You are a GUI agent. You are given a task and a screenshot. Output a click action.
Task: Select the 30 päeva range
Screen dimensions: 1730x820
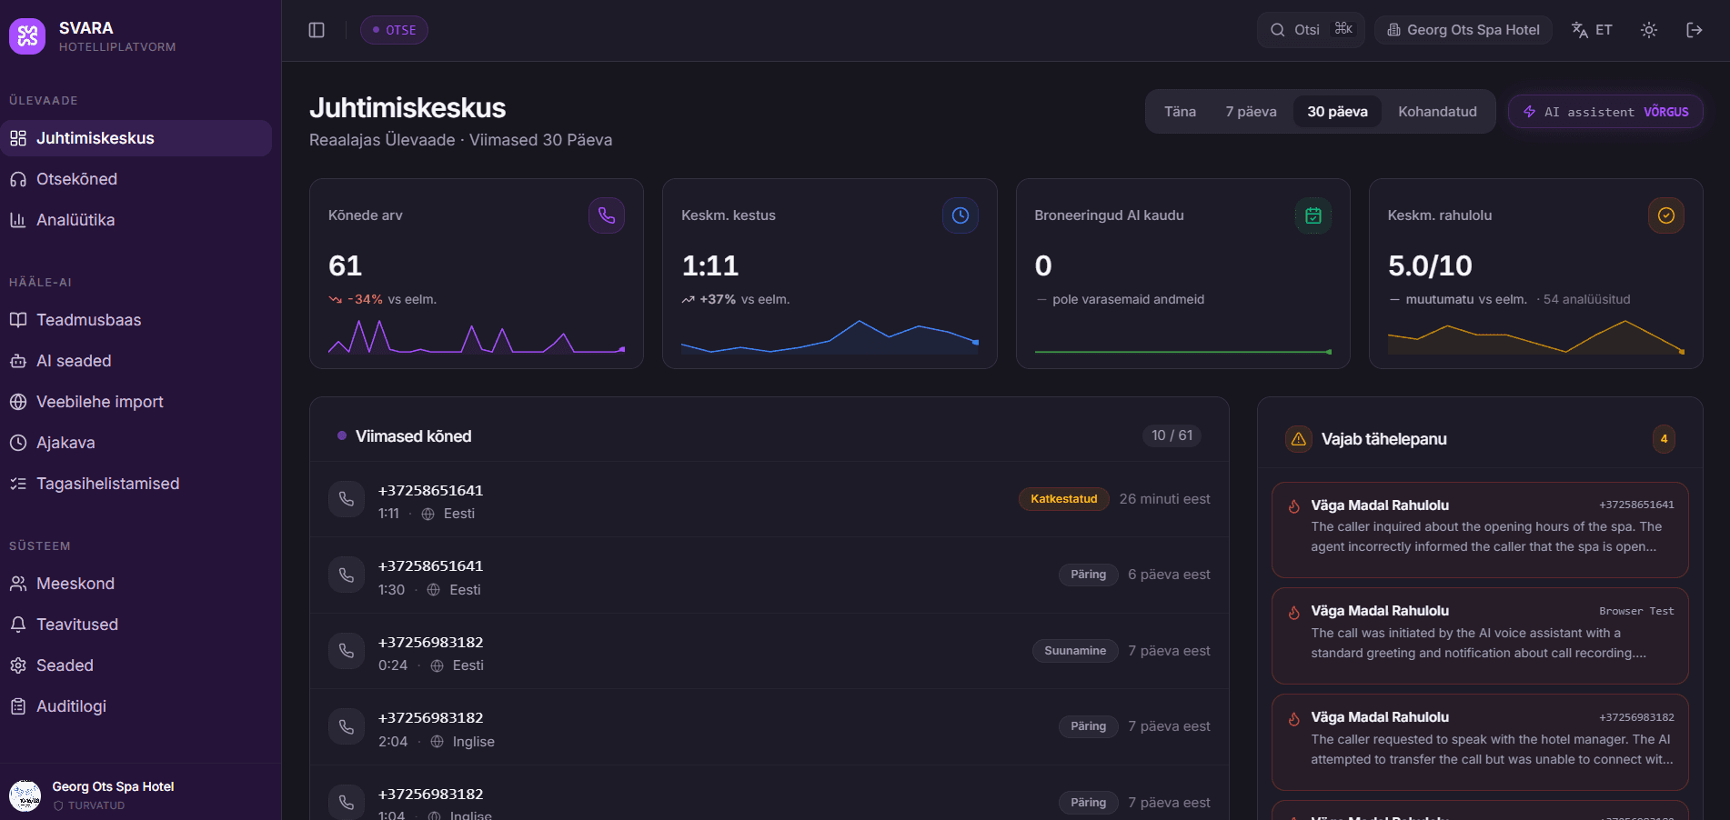tap(1337, 112)
